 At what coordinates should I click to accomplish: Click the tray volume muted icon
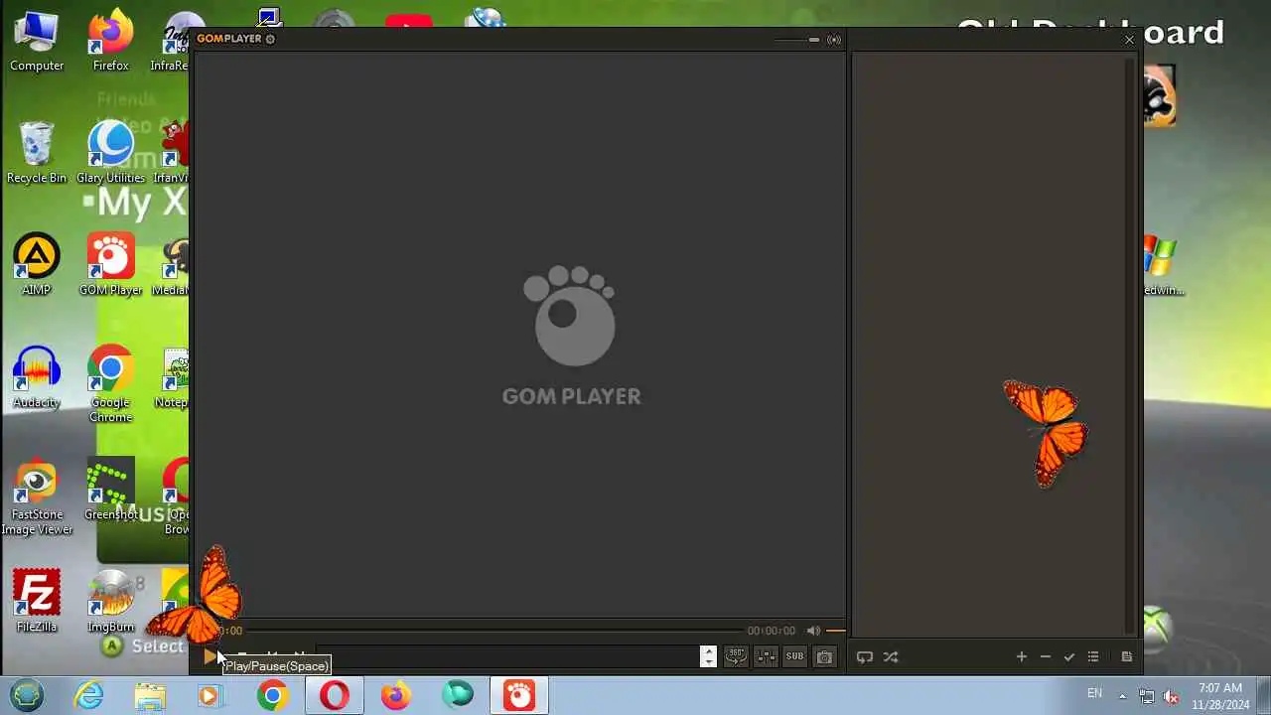1171,696
